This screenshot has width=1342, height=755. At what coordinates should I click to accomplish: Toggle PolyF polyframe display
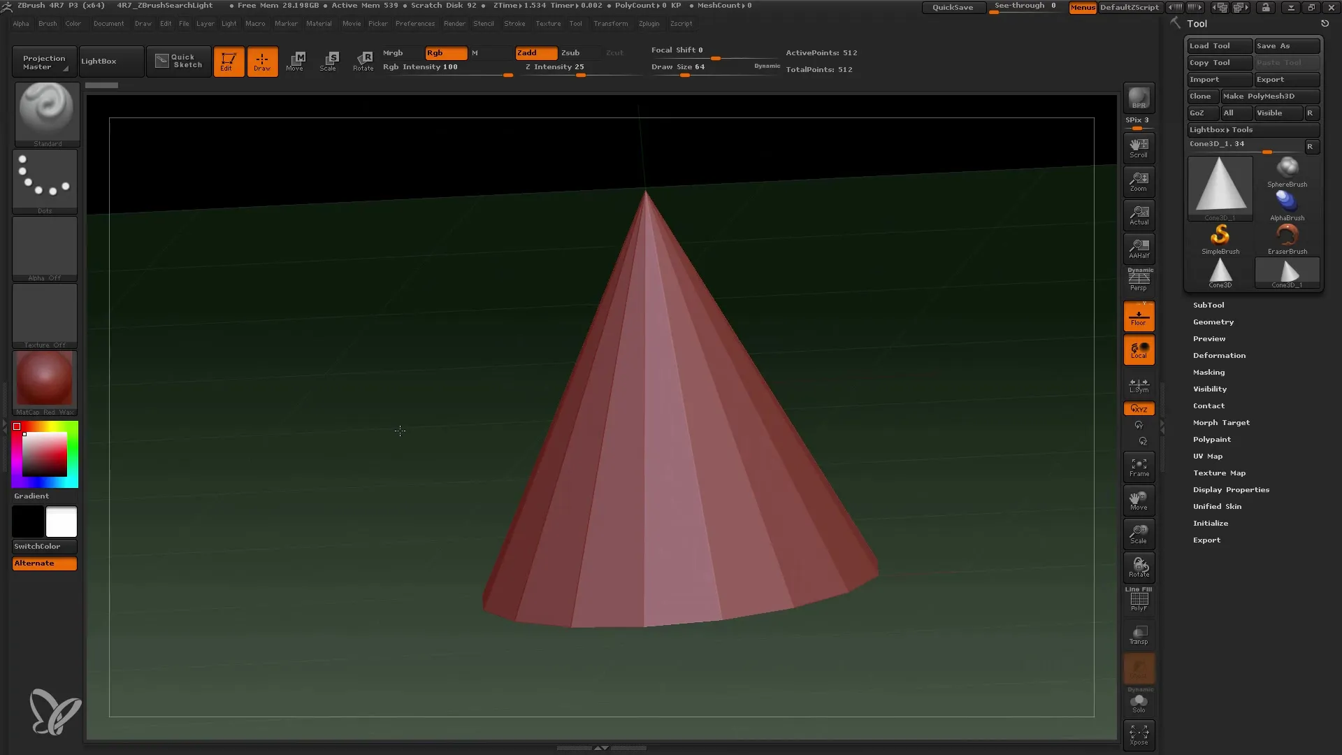click(1139, 601)
